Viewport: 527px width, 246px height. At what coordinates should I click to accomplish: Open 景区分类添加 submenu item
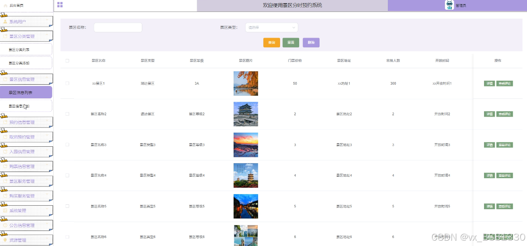coord(26,63)
